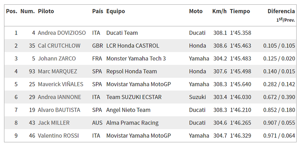Image resolution: width=301 pixels, height=147 pixels.
Task: Open Maverick VIÑALES rider entry
Action: (61, 84)
